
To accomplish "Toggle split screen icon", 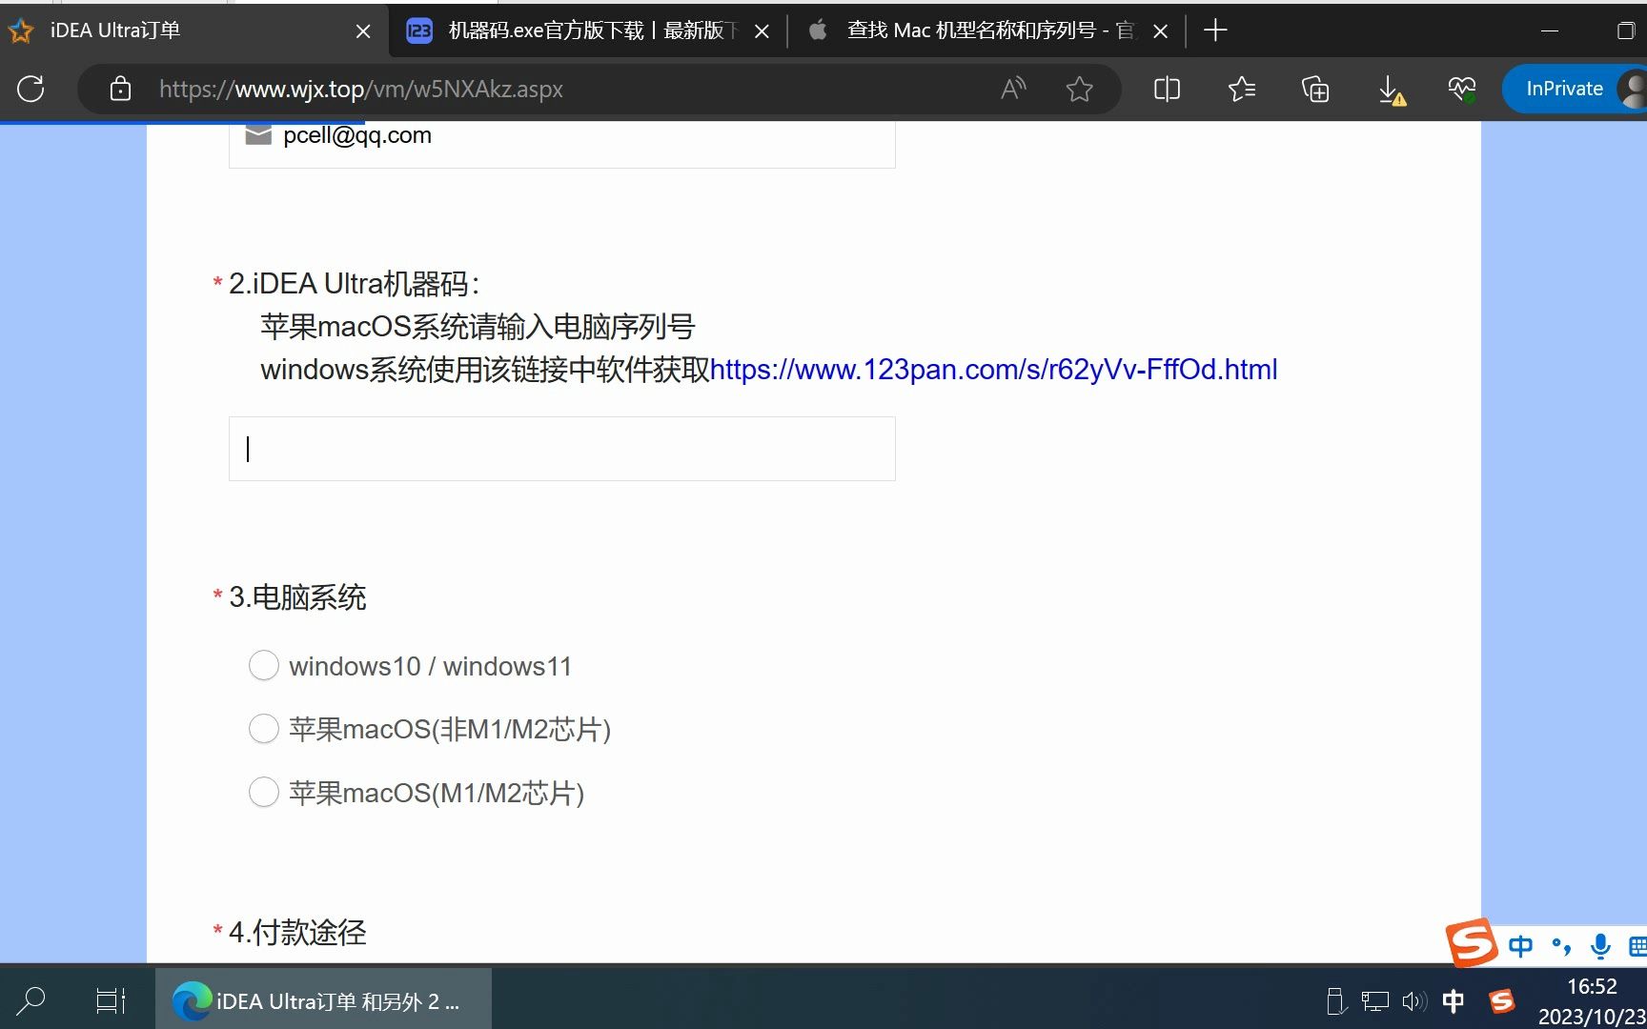I will point(1167,89).
